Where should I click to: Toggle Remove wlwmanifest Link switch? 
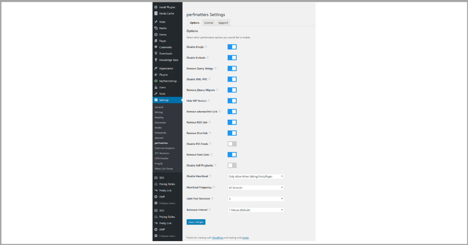pos(232,112)
